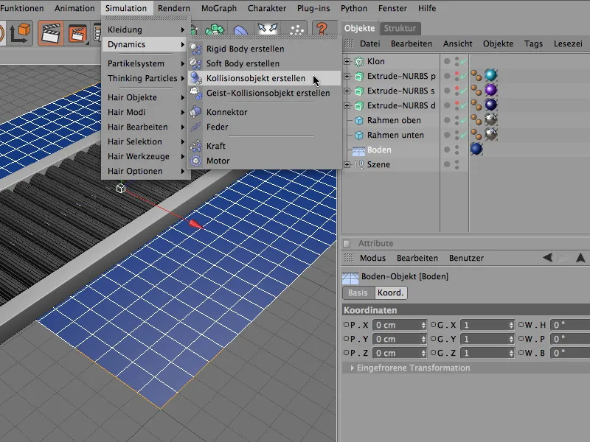Click the Klon cloner object icon

(359, 61)
